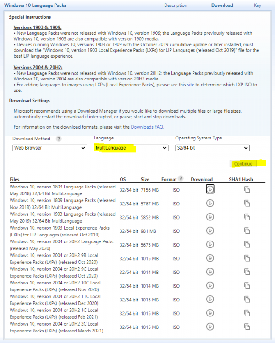Viewport: 275px width, 343px height.
Task: Click the Size column header
Action: pyautogui.click(x=145, y=179)
